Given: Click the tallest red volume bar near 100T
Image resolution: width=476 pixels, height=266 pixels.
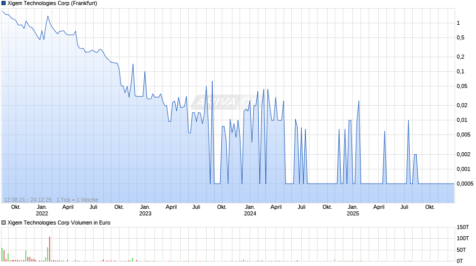Looking at the screenshot, I should pos(50,249).
